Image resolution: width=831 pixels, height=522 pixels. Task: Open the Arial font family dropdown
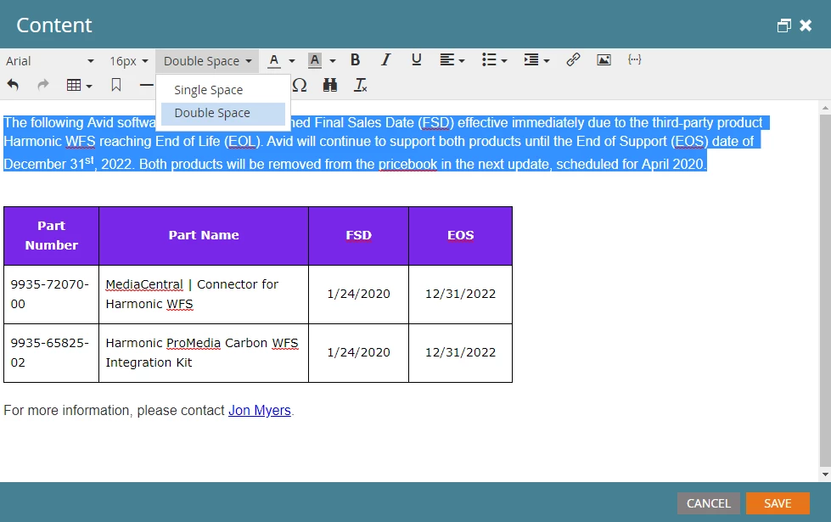click(x=50, y=61)
